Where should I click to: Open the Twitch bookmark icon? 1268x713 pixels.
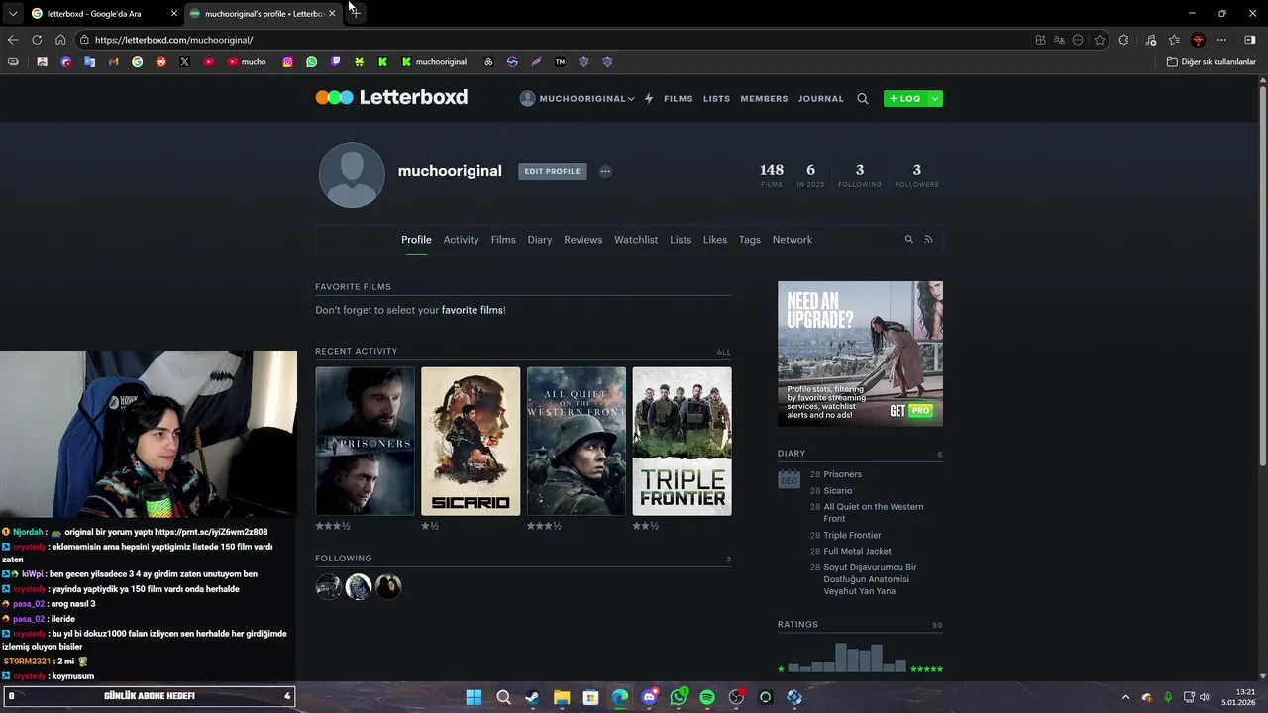tap(336, 62)
